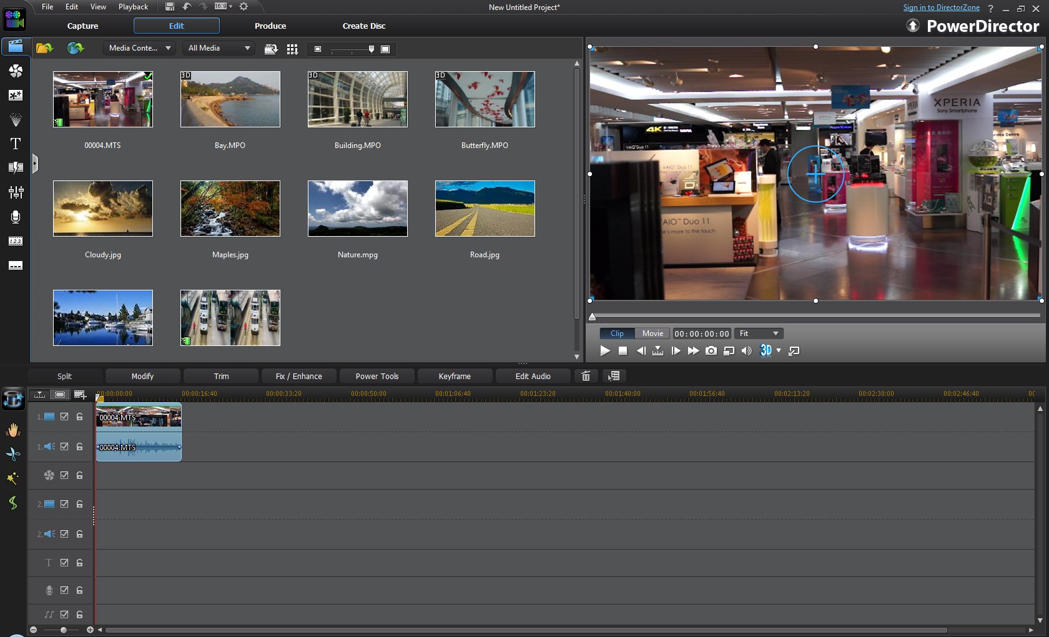Expand the Media Content dropdown
The image size is (1049, 637).
point(139,48)
